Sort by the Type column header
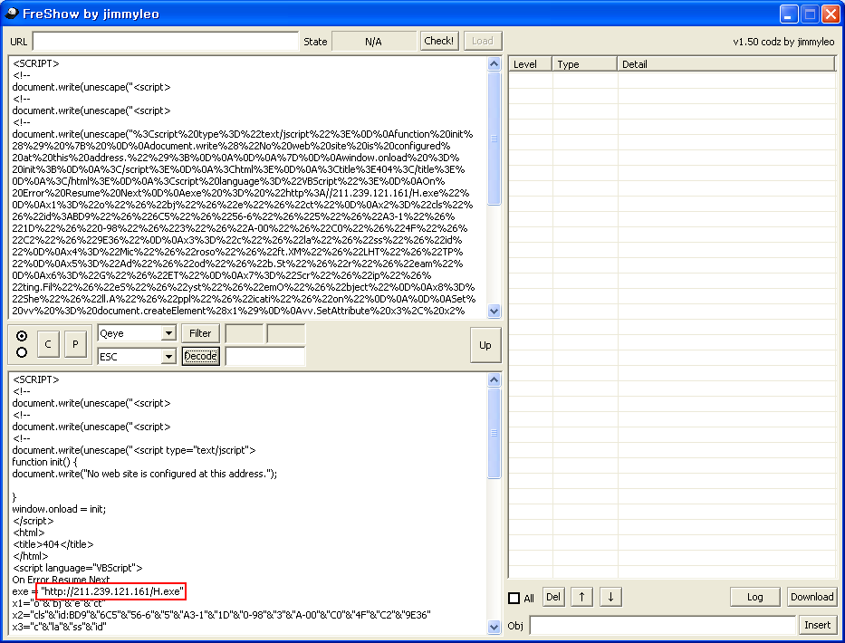 [585, 64]
